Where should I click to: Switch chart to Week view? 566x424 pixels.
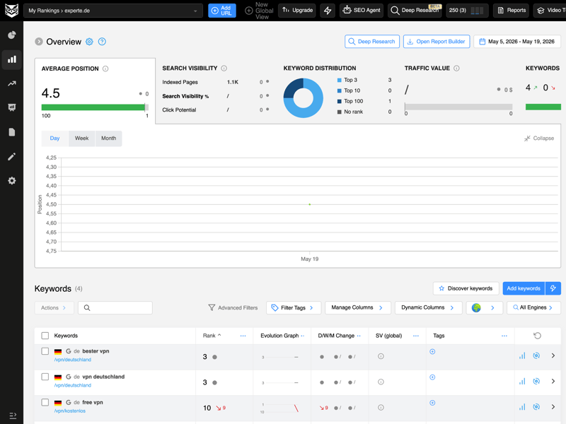point(81,139)
